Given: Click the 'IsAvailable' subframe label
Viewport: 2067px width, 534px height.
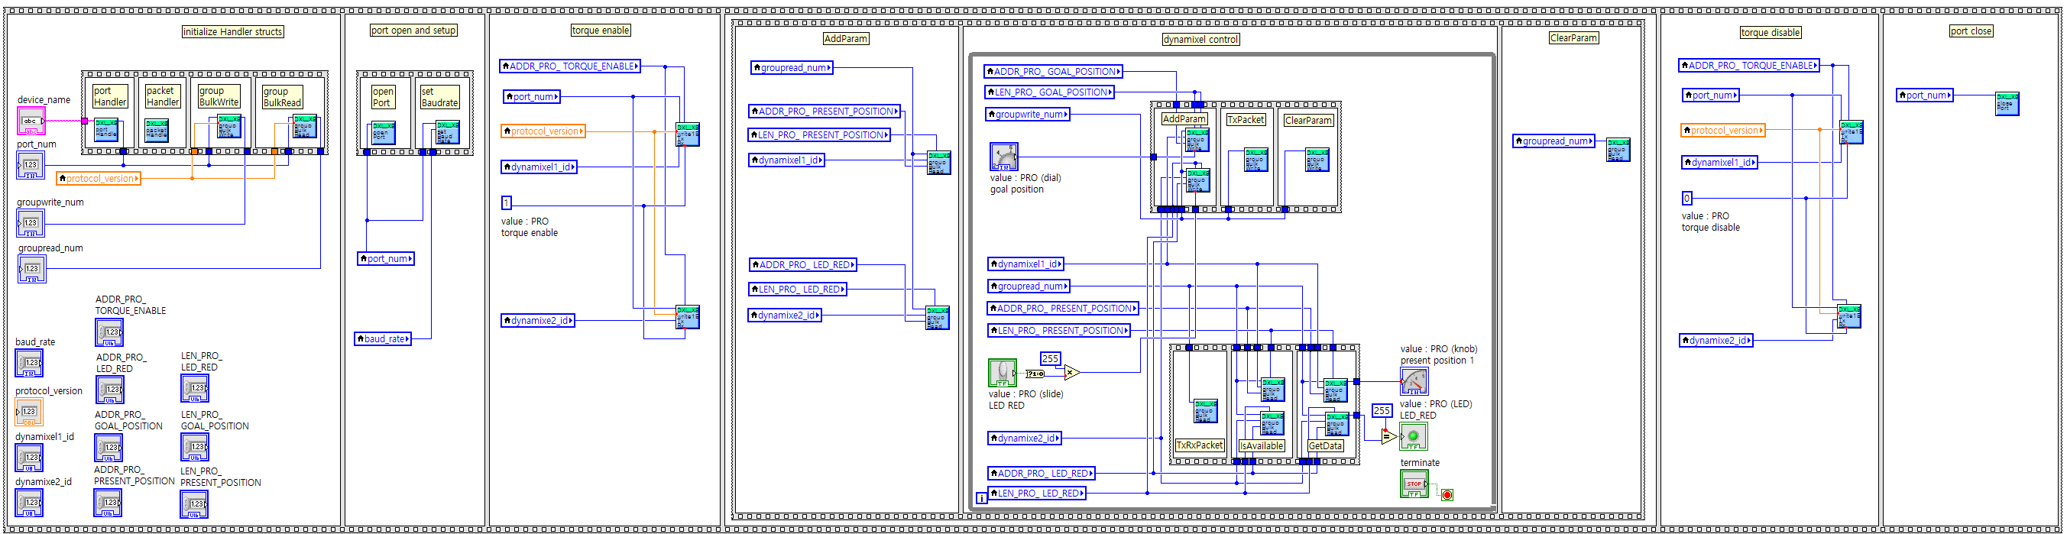Looking at the screenshot, I should 1262,446.
